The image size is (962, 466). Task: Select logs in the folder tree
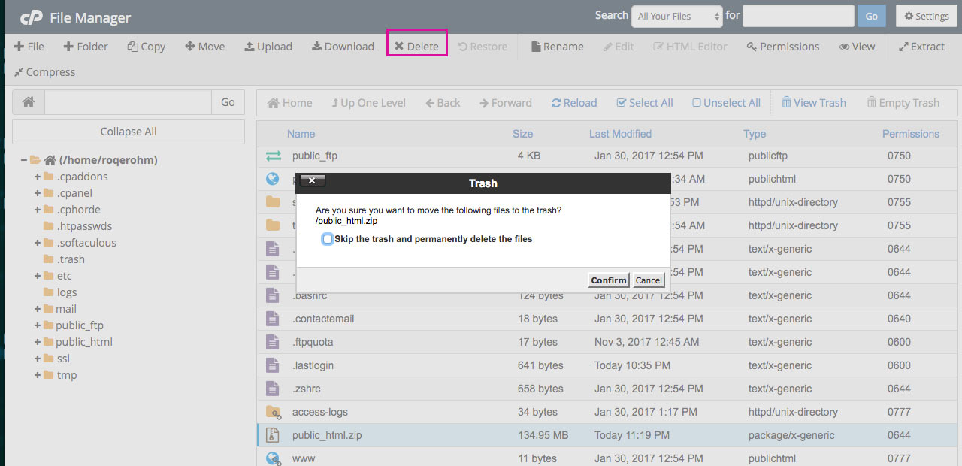coord(67,292)
